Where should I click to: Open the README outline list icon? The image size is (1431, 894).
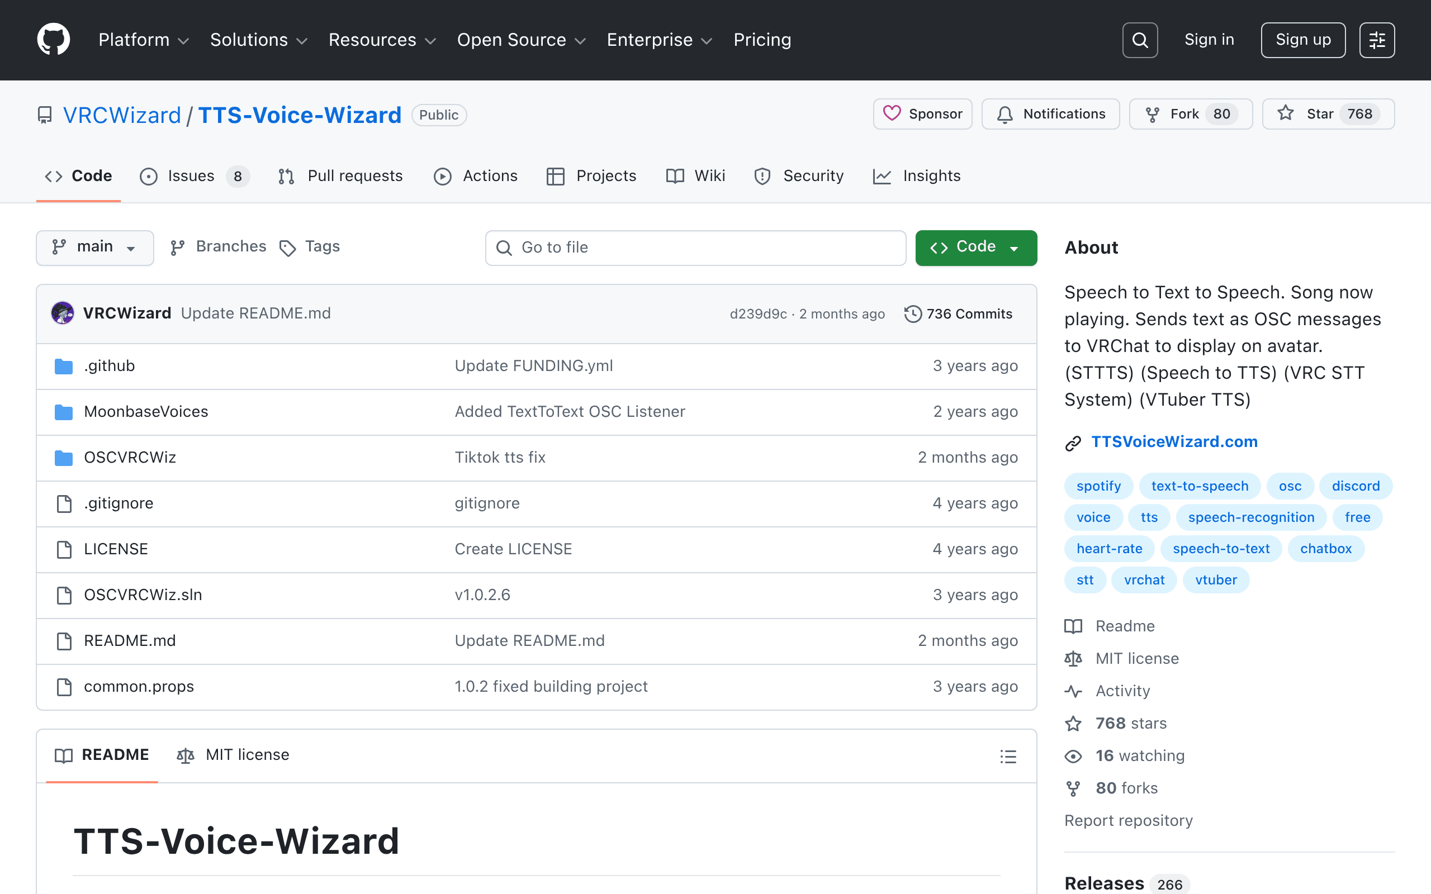1008,756
